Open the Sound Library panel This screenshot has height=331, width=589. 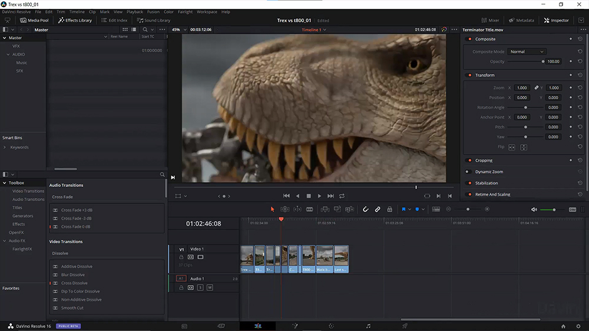[x=153, y=20]
